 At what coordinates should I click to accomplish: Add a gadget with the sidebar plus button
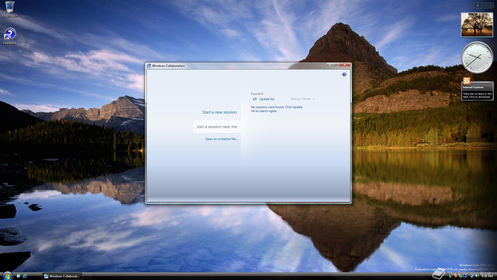tap(477, 5)
